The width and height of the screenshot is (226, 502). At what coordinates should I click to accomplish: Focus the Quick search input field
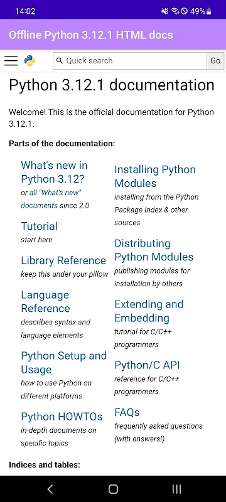click(x=130, y=60)
